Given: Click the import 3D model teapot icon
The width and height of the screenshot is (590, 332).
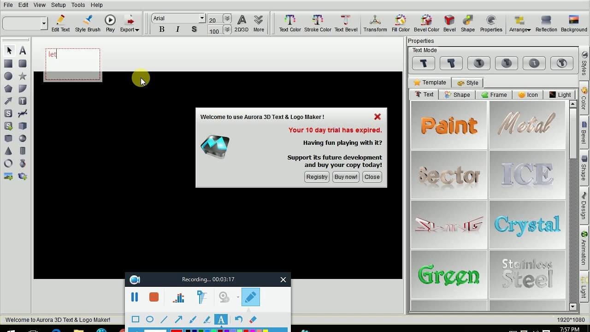Looking at the screenshot, I should click(23, 176).
